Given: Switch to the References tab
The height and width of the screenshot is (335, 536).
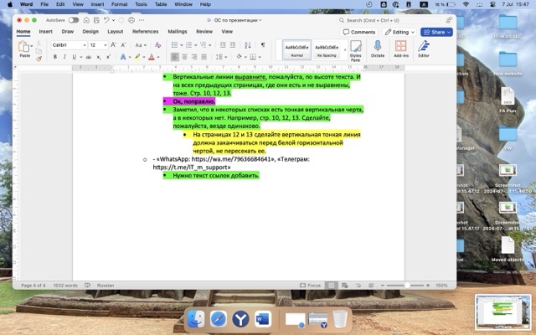Looking at the screenshot, I should pos(145,32).
